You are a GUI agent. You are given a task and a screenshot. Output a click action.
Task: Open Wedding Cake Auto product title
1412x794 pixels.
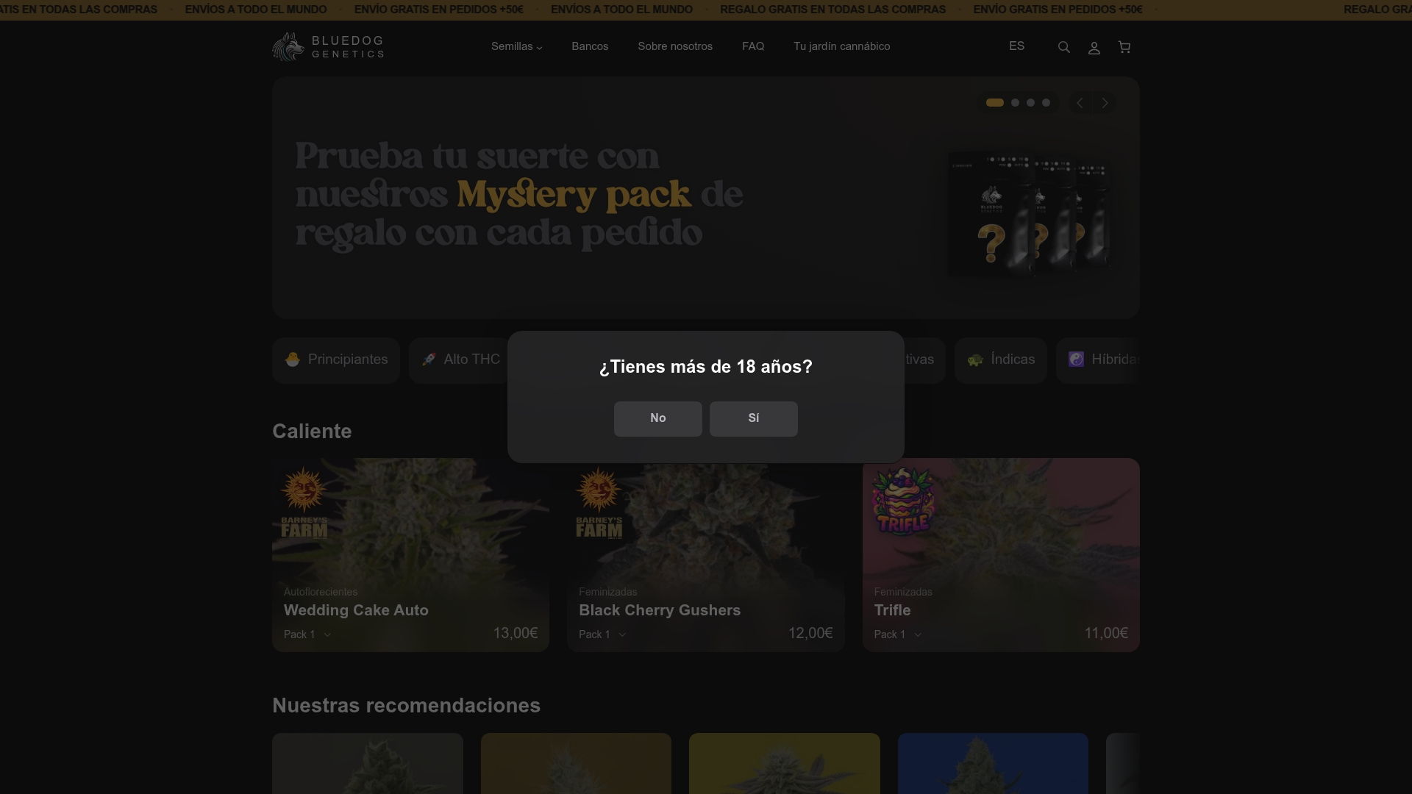coord(356,611)
